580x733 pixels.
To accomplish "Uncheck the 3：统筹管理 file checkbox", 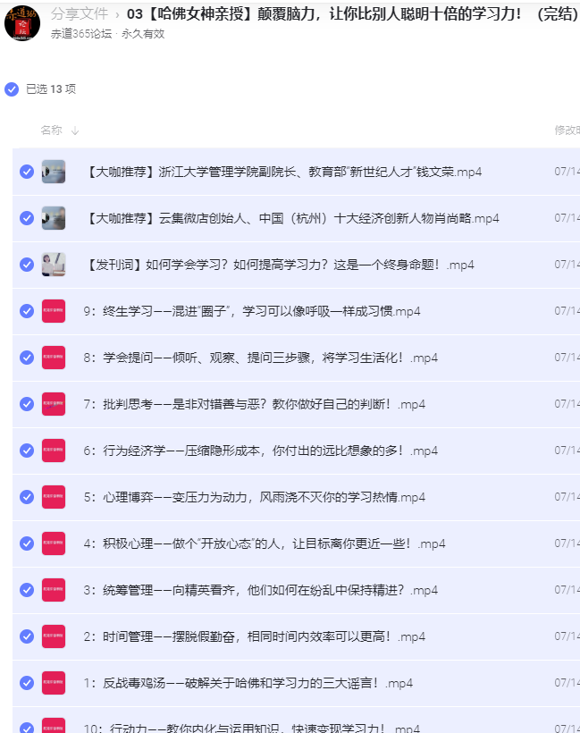I will pos(27,590).
